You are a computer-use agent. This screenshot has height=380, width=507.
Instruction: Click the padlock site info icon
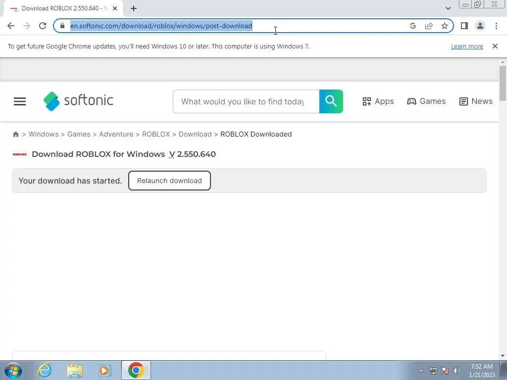point(62,26)
